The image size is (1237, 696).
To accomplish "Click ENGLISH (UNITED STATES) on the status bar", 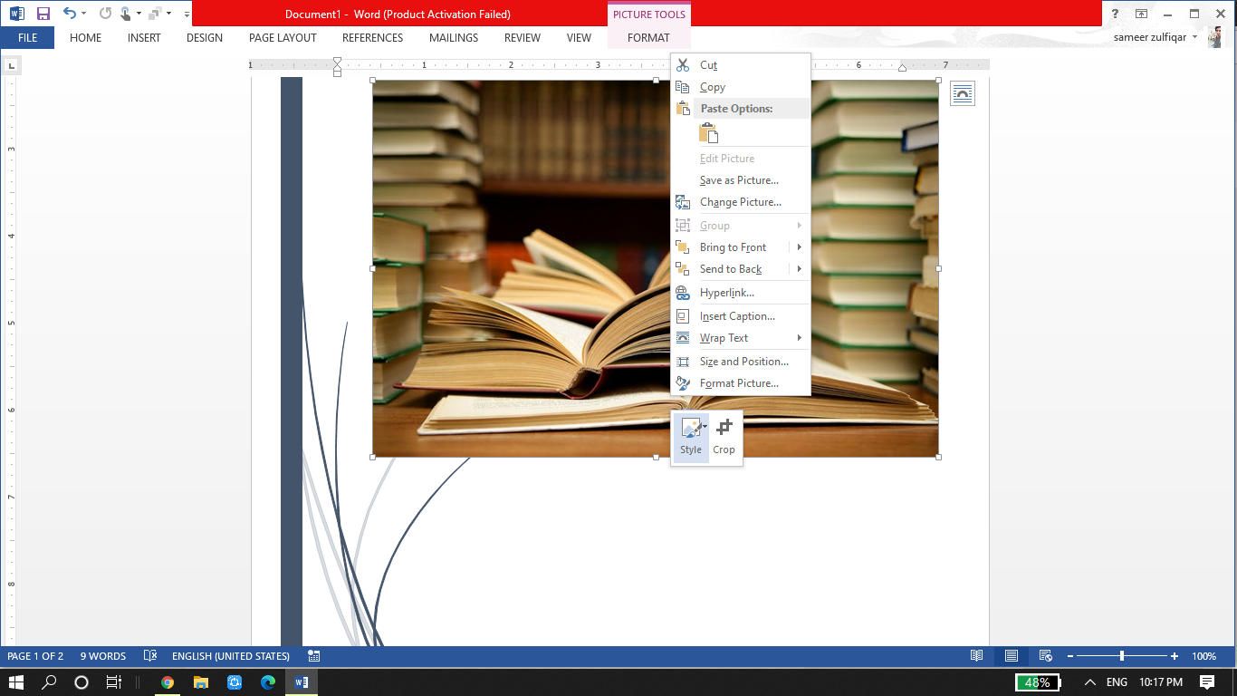I will [x=234, y=655].
